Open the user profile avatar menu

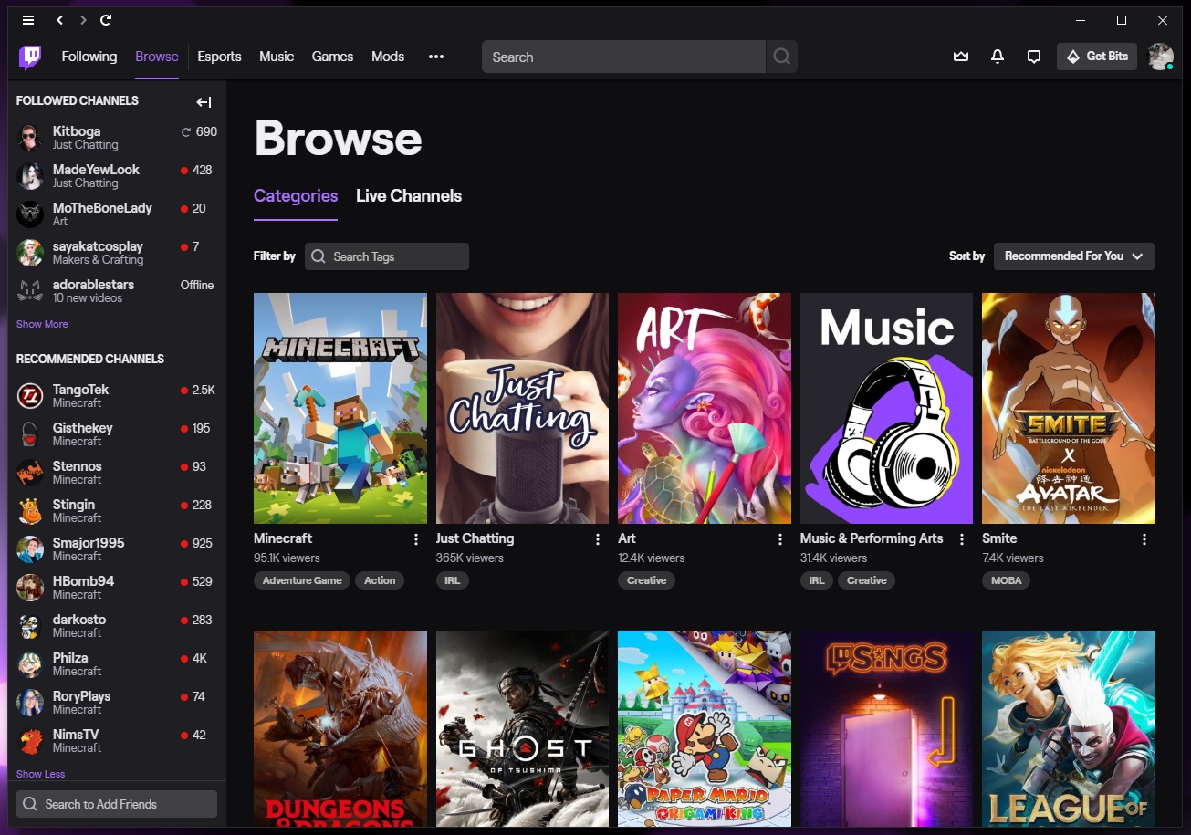[x=1160, y=57]
